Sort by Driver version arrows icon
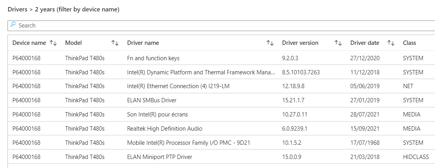This screenshot has width=435, height=168. pyautogui.click(x=338, y=43)
